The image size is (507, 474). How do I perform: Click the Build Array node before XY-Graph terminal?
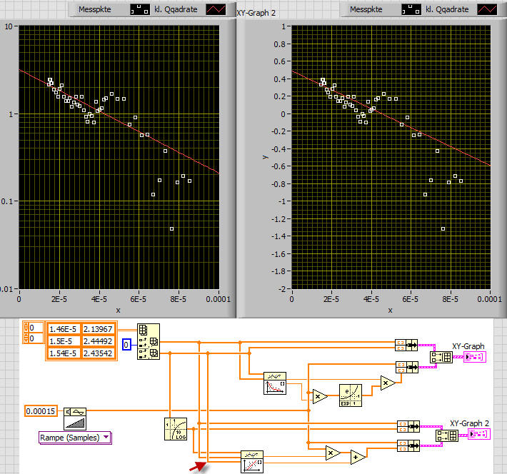point(441,357)
